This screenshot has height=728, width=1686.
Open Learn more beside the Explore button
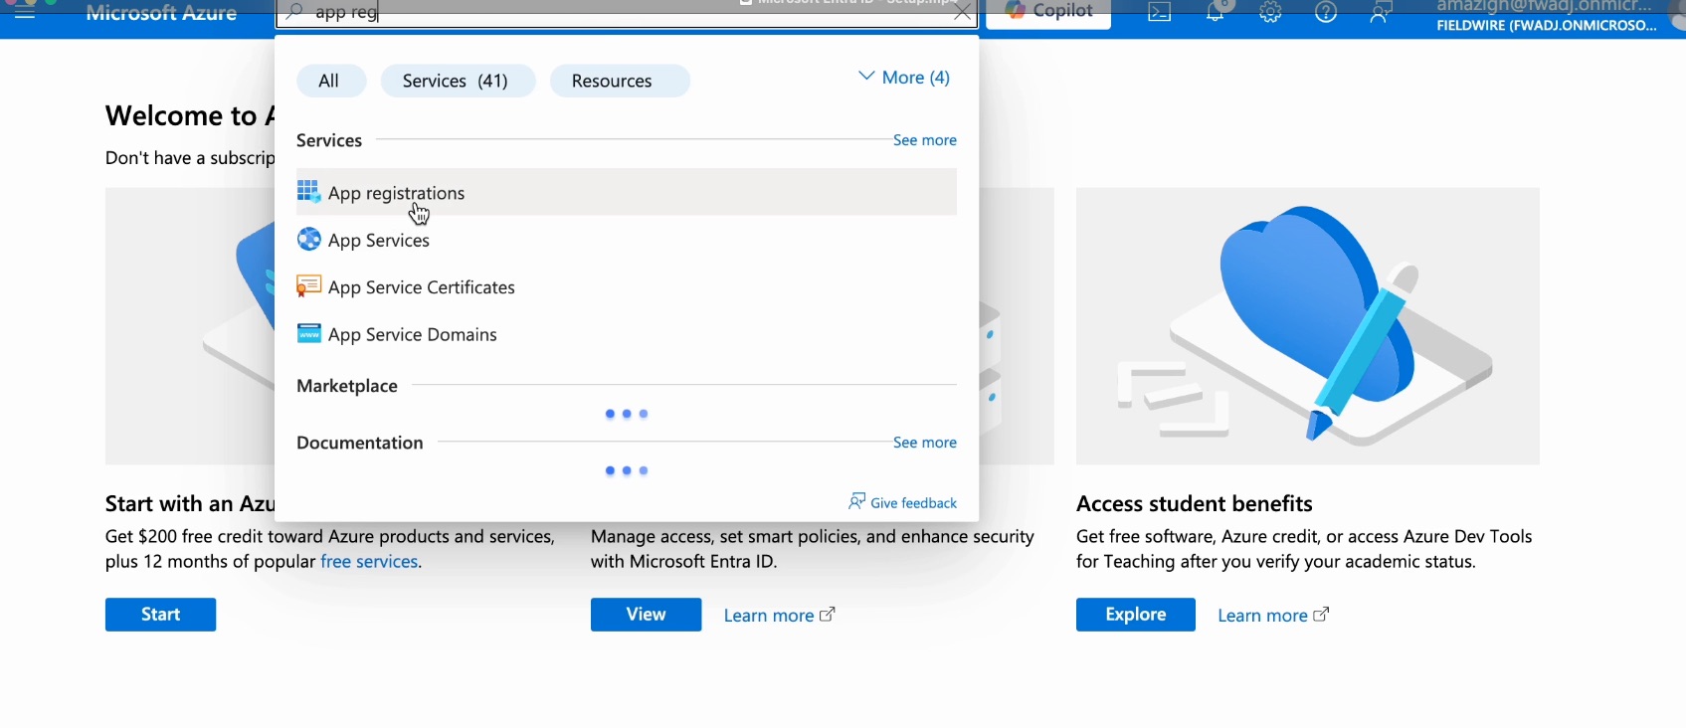(x=1273, y=616)
